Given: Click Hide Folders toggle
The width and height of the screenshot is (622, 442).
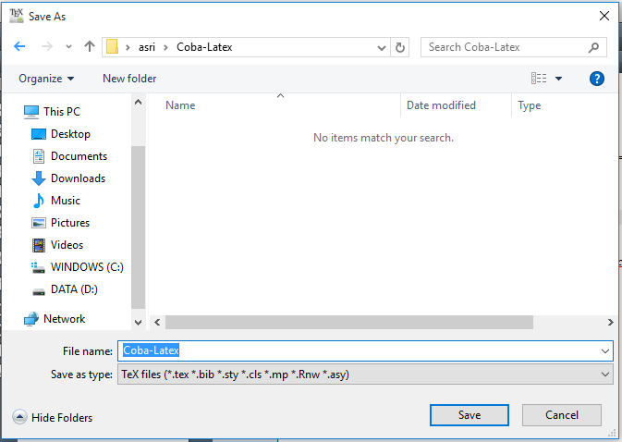Looking at the screenshot, I should [53, 417].
